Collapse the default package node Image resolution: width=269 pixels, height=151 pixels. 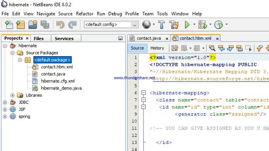tap(20, 60)
